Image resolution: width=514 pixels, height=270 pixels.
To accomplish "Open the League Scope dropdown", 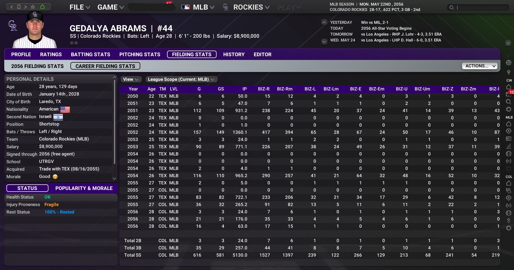I will pos(181,79).
